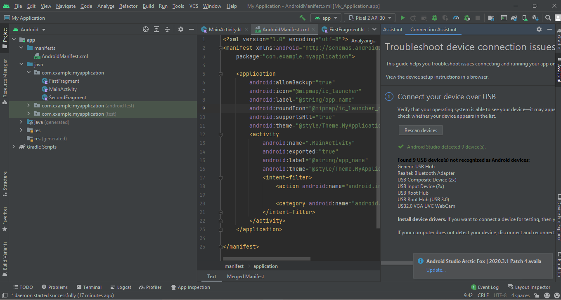This screenshot has height=300, width=561.
Task: Click Select Opened File target icon
Action: coord(146,29)
